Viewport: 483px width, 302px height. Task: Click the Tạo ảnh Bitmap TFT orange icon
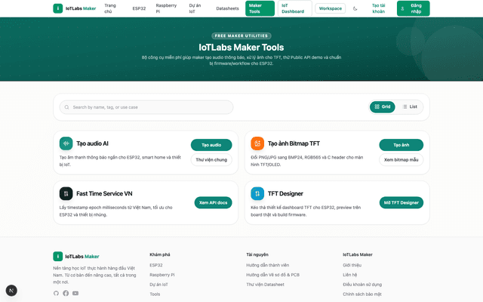[257, 143]
